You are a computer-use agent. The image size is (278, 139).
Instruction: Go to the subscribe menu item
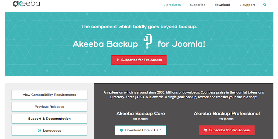(198, 5)
